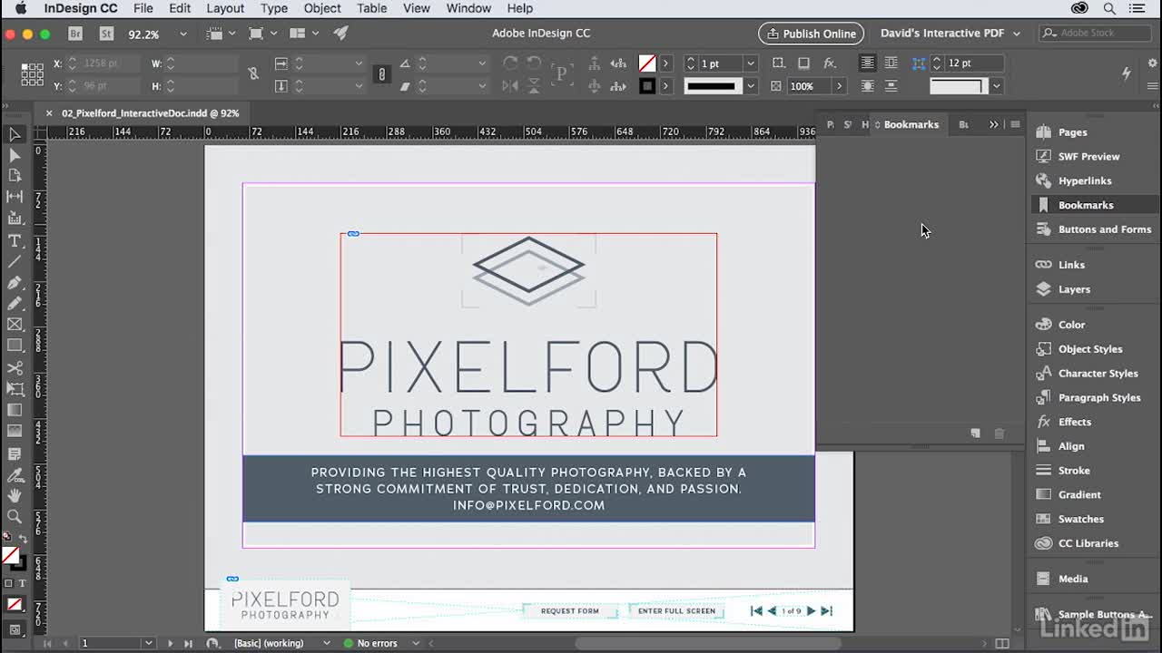
Task: Choose a reference point in the grid
Action: [32, 74]
